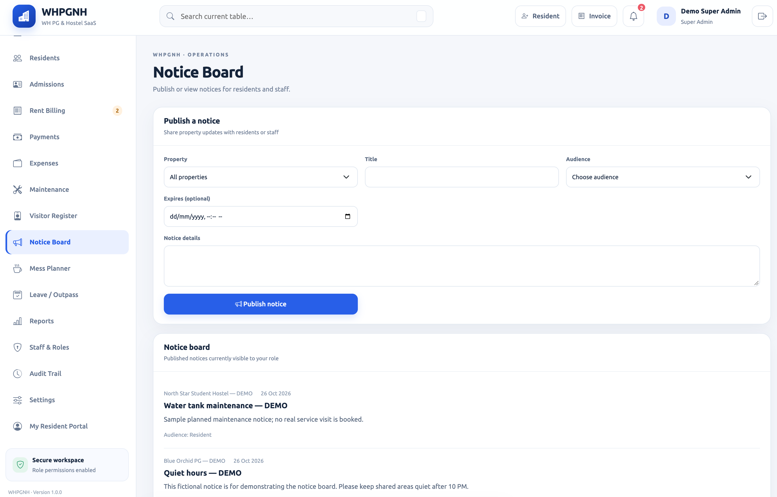Open the calendar picker in Expires field
This screenshot has height=497, width=777.
coord(347,216)
